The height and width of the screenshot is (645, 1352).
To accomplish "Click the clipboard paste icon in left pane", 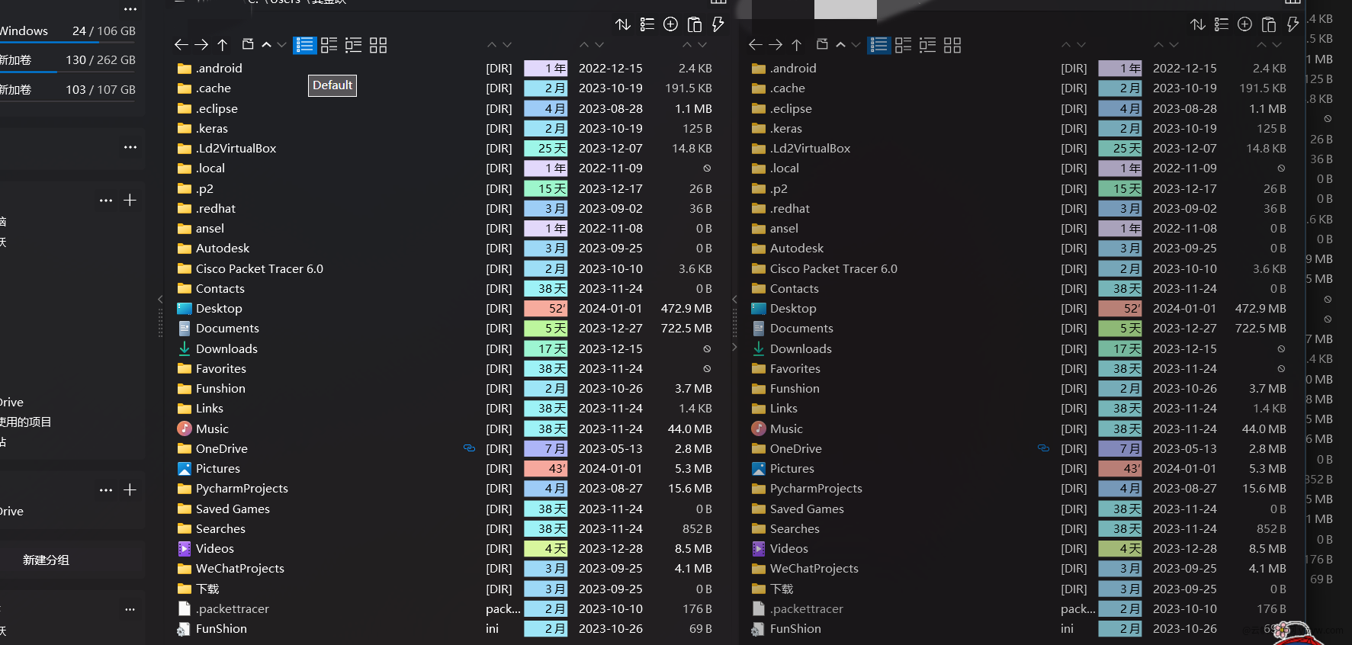I will 695,24.
